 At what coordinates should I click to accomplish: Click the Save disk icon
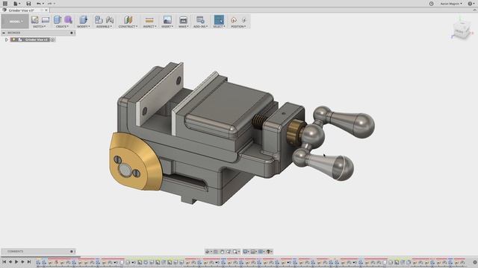pos(28,4)
